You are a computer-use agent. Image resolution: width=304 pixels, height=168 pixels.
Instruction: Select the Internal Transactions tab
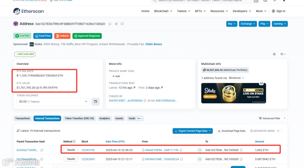point(47,119)
